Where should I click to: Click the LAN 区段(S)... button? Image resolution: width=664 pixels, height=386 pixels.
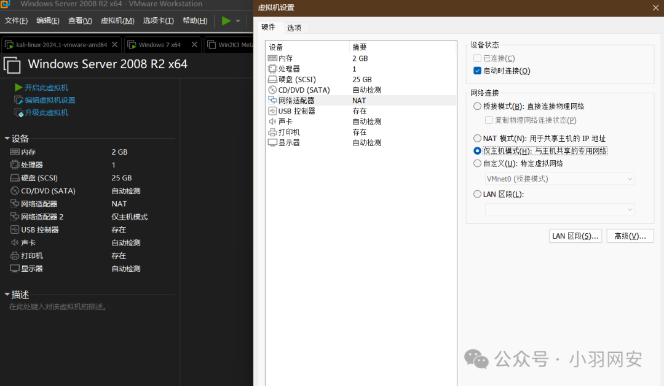575,236
